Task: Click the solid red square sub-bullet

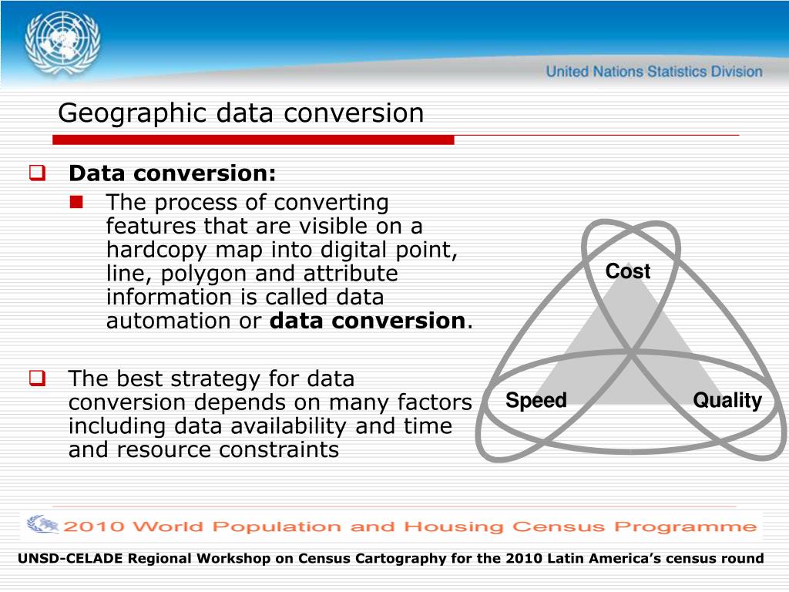Action: click(76, 202)
